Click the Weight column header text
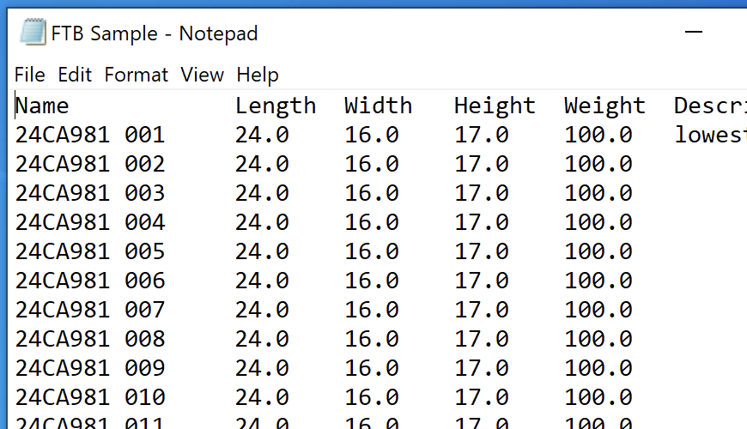 coord(604,106)
